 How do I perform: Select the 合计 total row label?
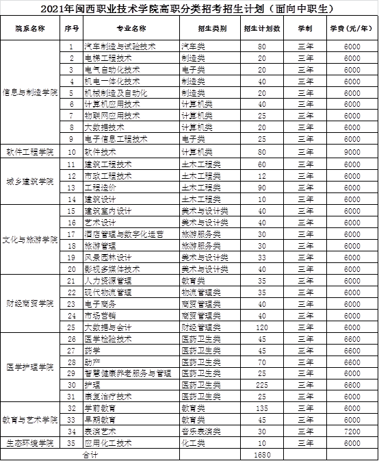(90, 455)
